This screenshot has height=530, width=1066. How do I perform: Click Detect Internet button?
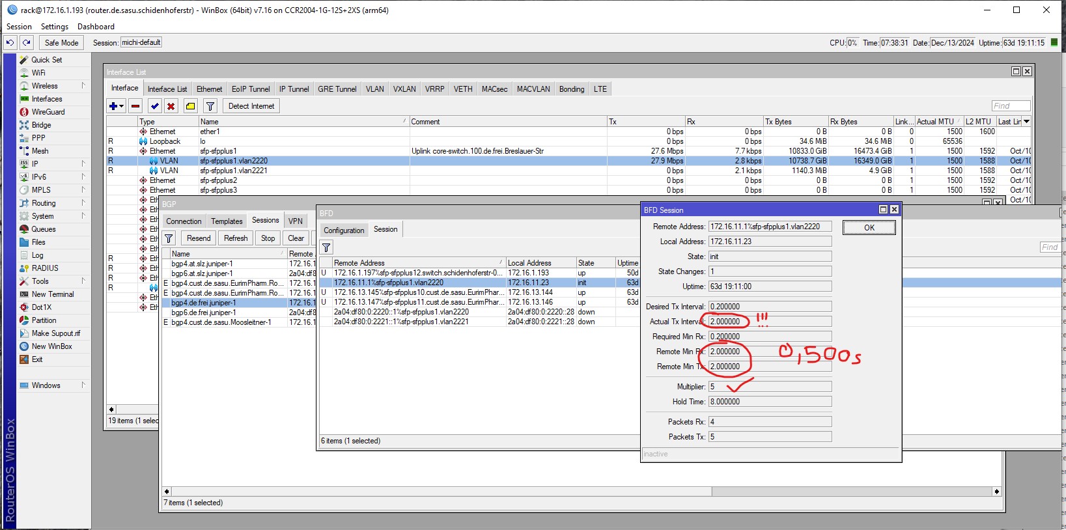point(251,106)
